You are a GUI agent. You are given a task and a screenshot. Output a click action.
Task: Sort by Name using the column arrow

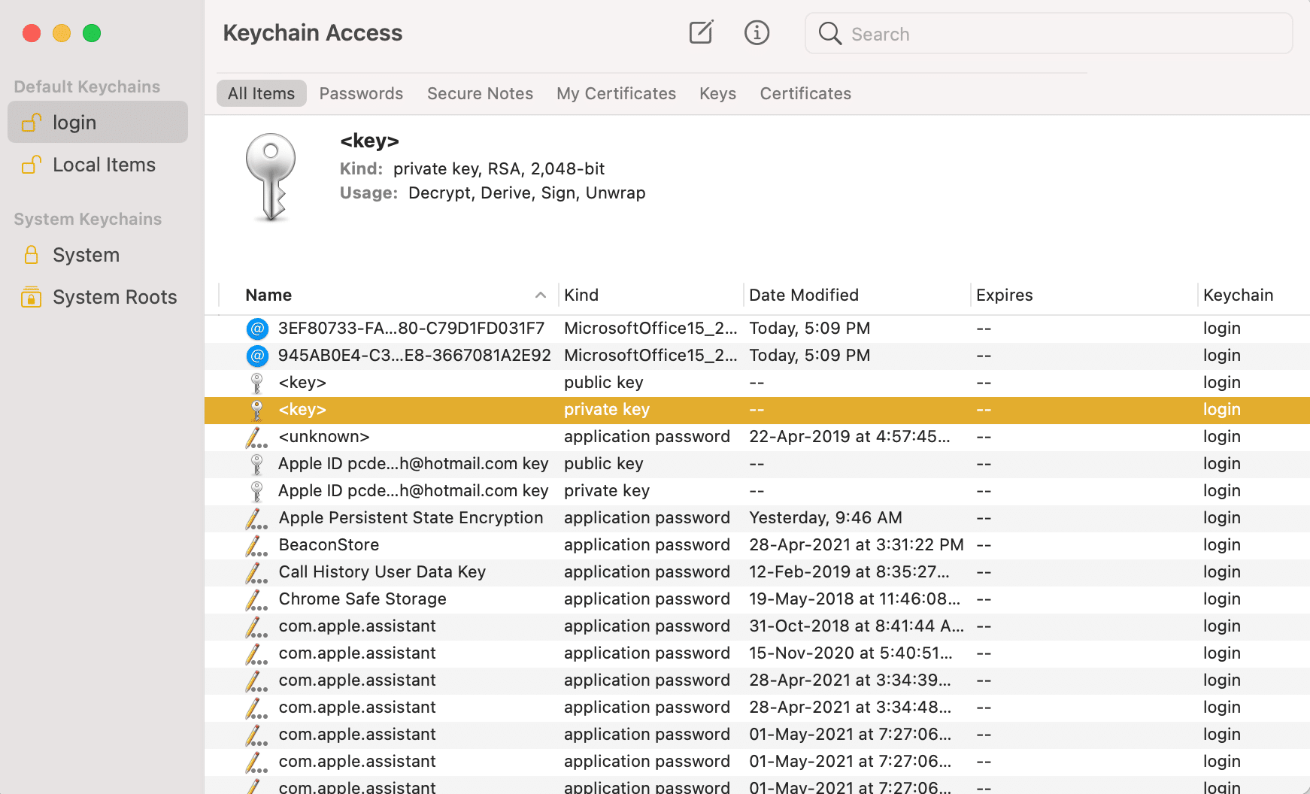[540, 295]
